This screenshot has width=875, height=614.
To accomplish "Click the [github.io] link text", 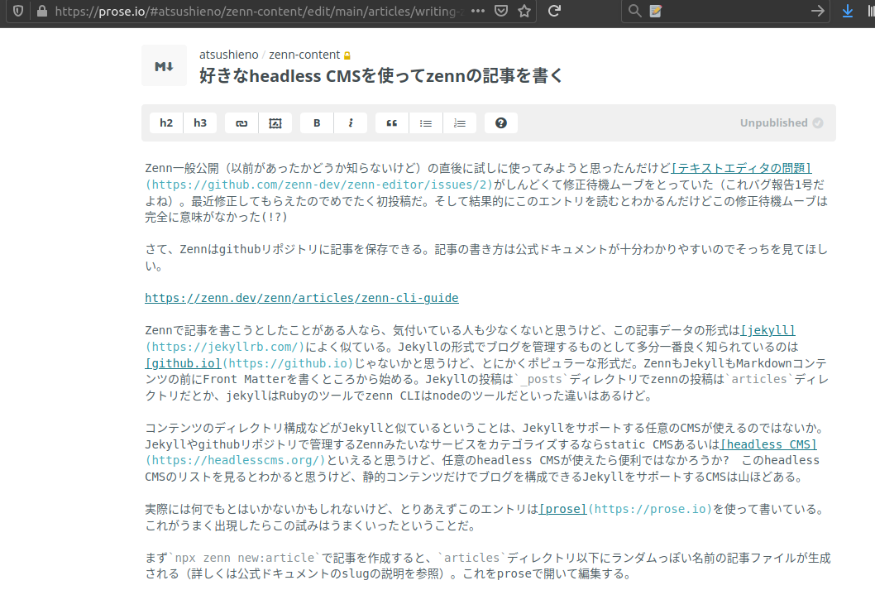I will [x=183, y=363].
